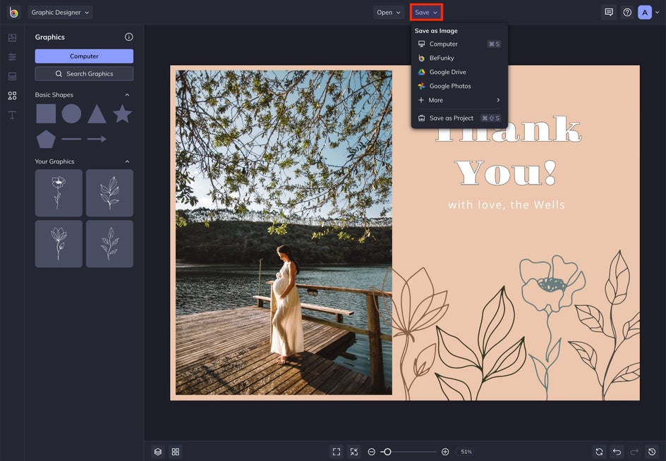Open the layers panel icon
Viewport: 666px width, 461px height.
click(x=158, y=452)
